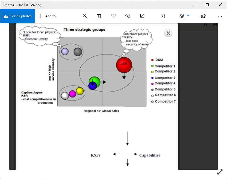Minimize the Photos window

click(194, 5)
